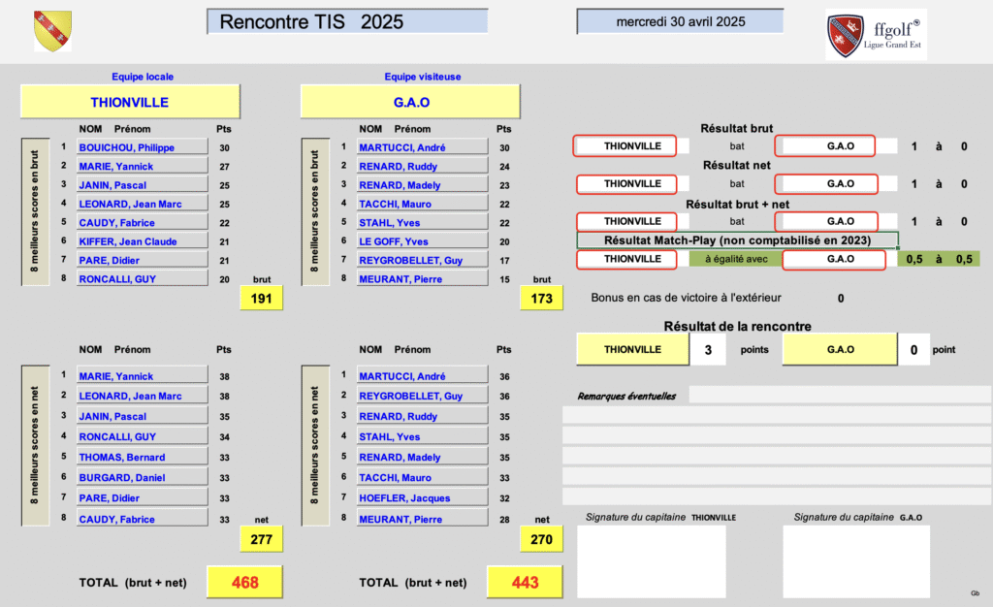The height and width of the screenshot is (607, 993).
Task: Select the brut total cell showing 191
Action: pyautogui.click(x=261, y=299)
